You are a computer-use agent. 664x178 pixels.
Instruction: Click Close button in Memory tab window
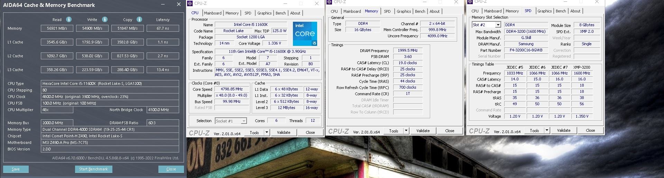coord(450,131)
